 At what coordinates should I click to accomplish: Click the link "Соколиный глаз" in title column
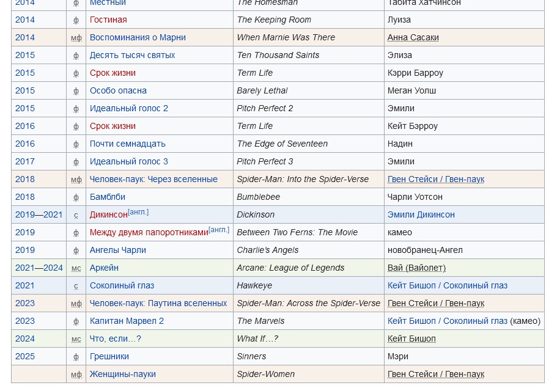click(122, 286)
